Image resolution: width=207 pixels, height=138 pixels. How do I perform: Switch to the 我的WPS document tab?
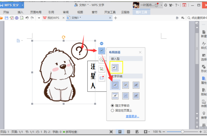53,18
